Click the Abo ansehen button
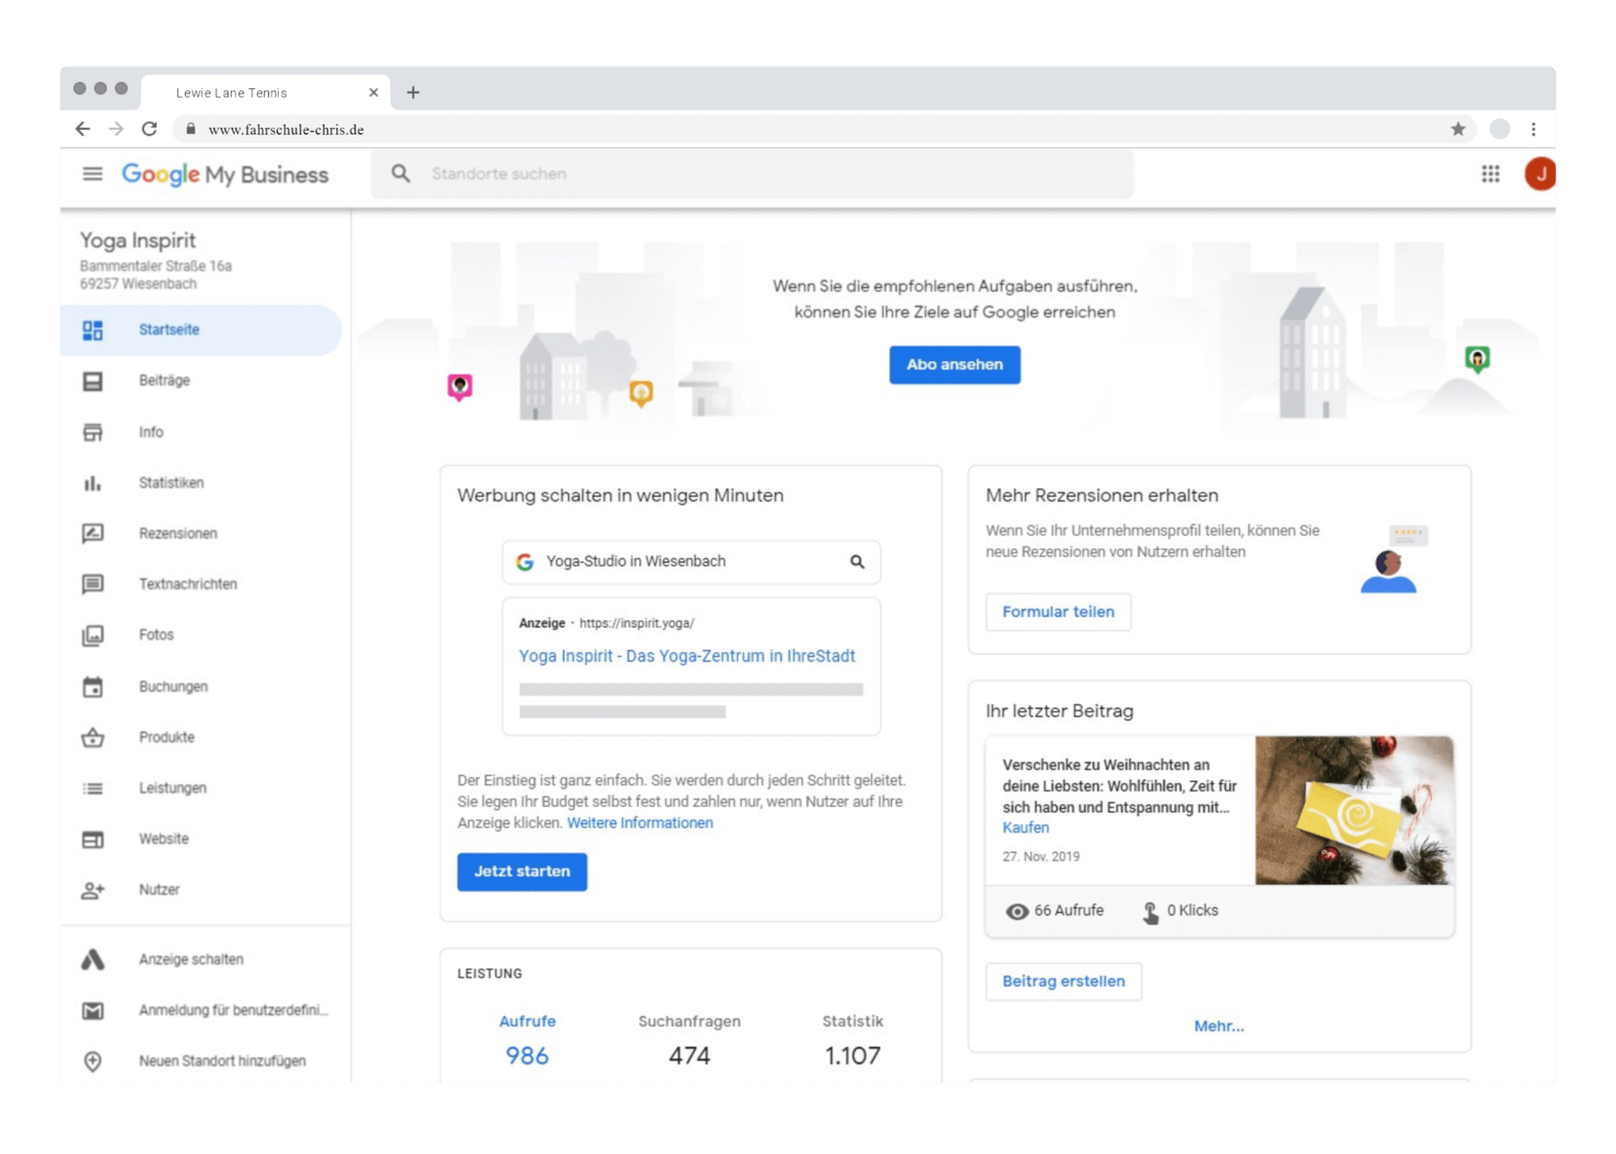 point(954,365)
